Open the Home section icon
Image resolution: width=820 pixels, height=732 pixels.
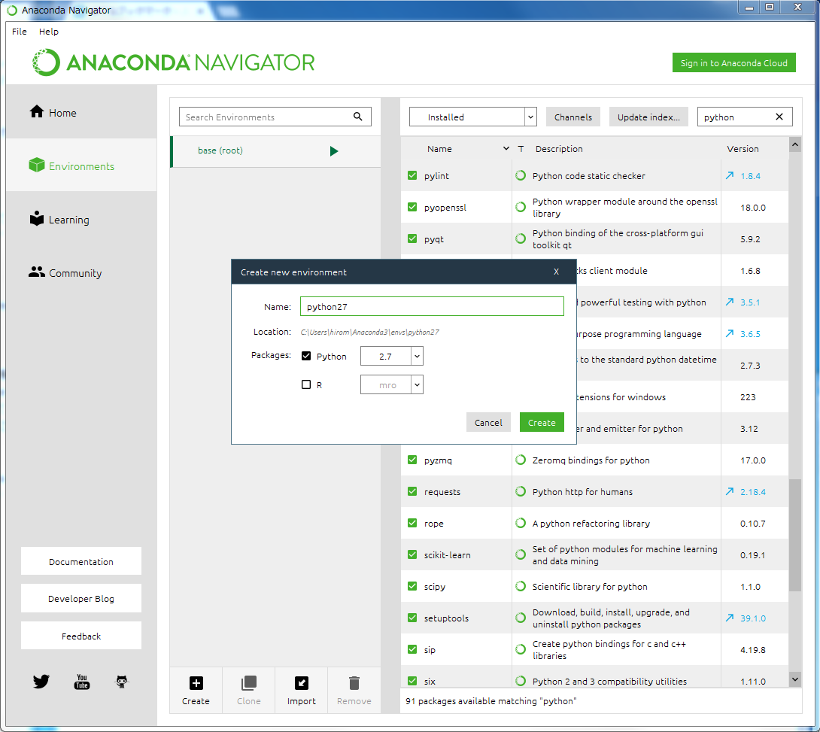click(37, 111)
